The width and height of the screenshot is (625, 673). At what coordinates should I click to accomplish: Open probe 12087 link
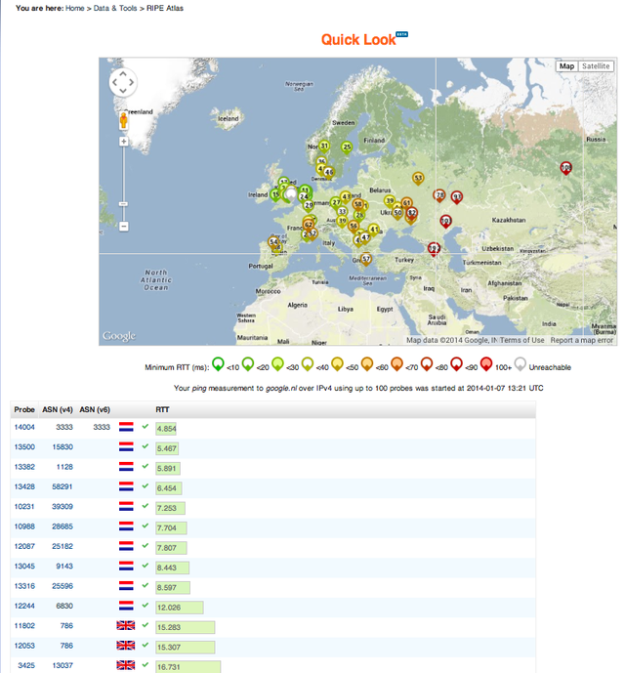(24, 546)
